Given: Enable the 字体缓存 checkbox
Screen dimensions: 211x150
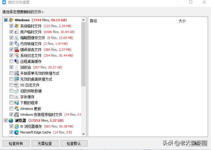Looking at the screenshot, I should click(11, 97).
